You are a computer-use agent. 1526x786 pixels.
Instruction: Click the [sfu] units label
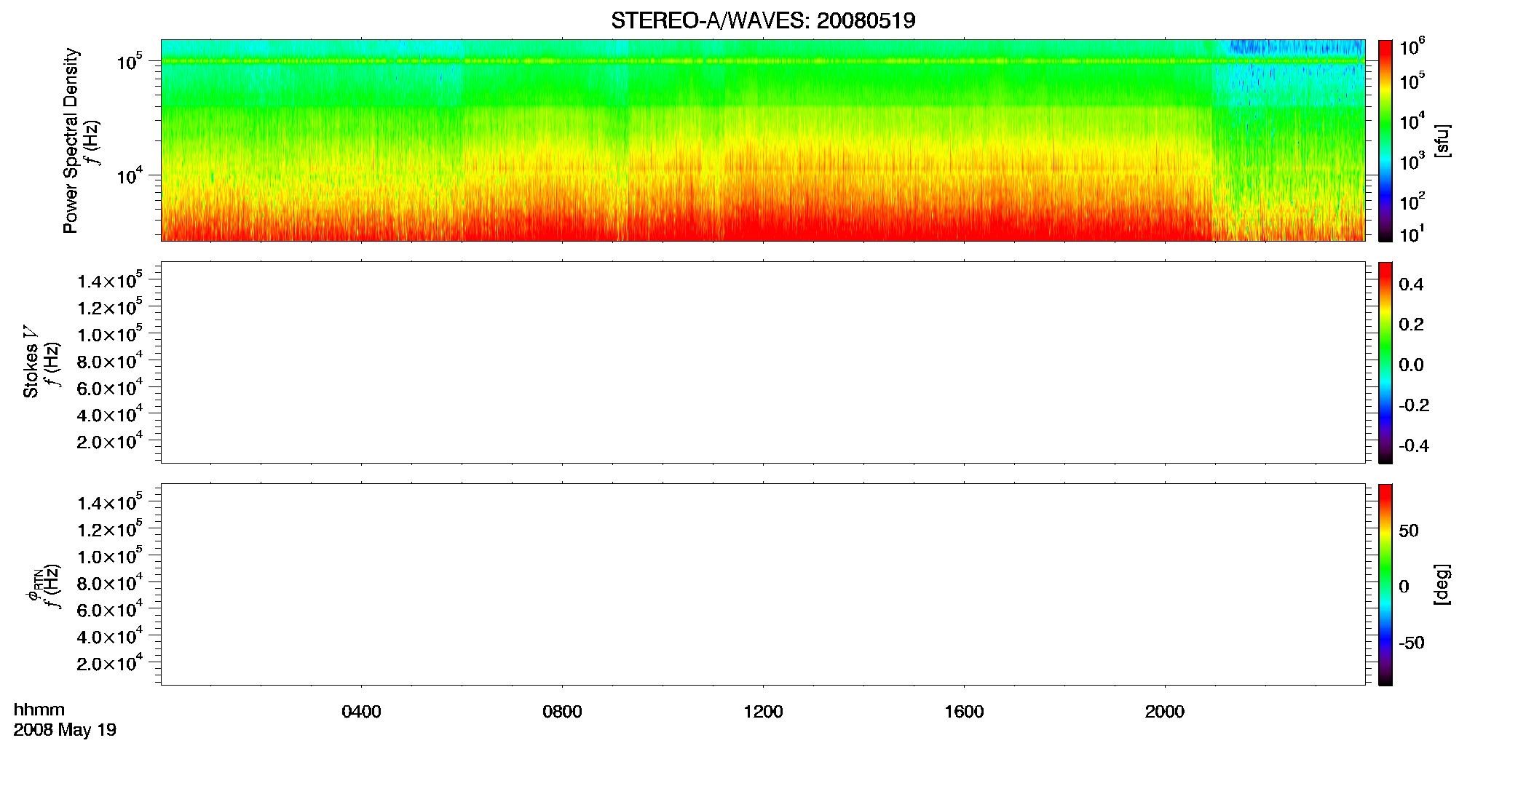[x=1442, y=141]
